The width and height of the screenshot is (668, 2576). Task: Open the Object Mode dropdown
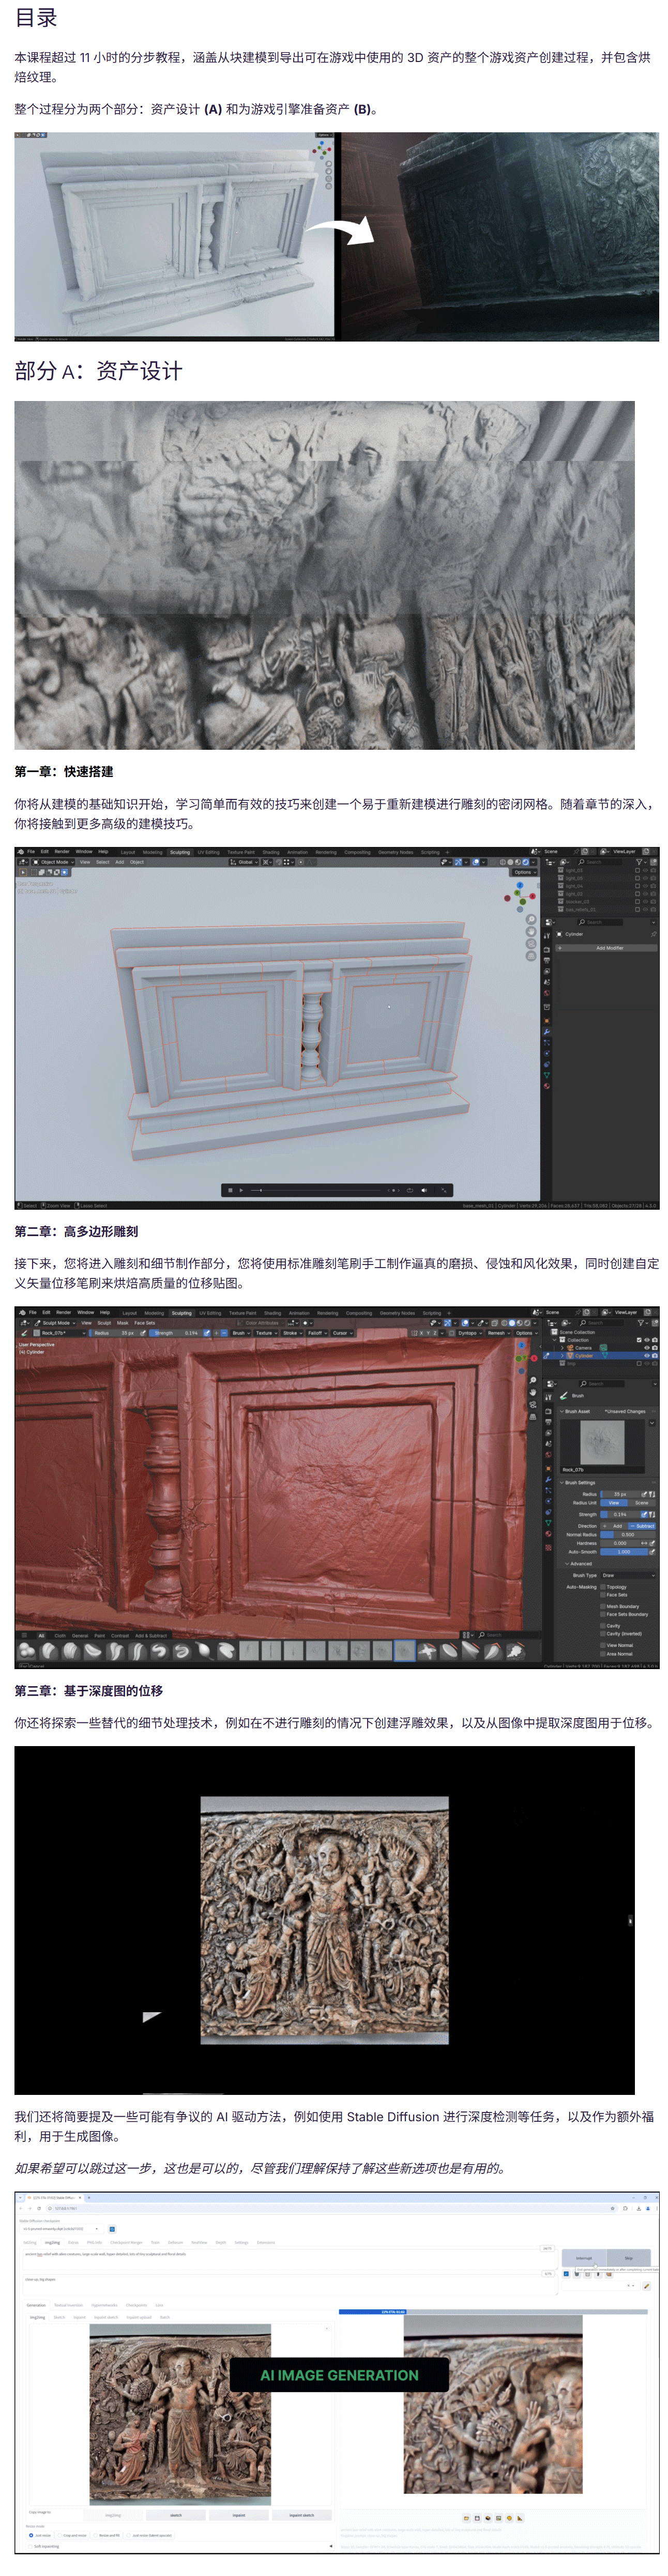[x=53, y=862]
